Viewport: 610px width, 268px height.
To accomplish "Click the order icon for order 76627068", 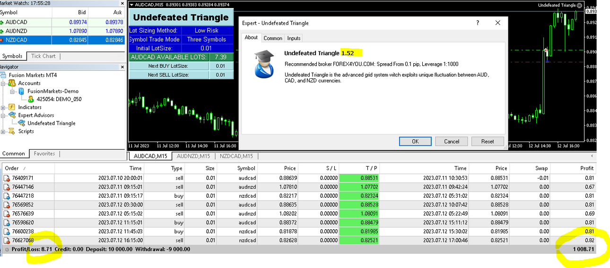I will coord(7,241).
